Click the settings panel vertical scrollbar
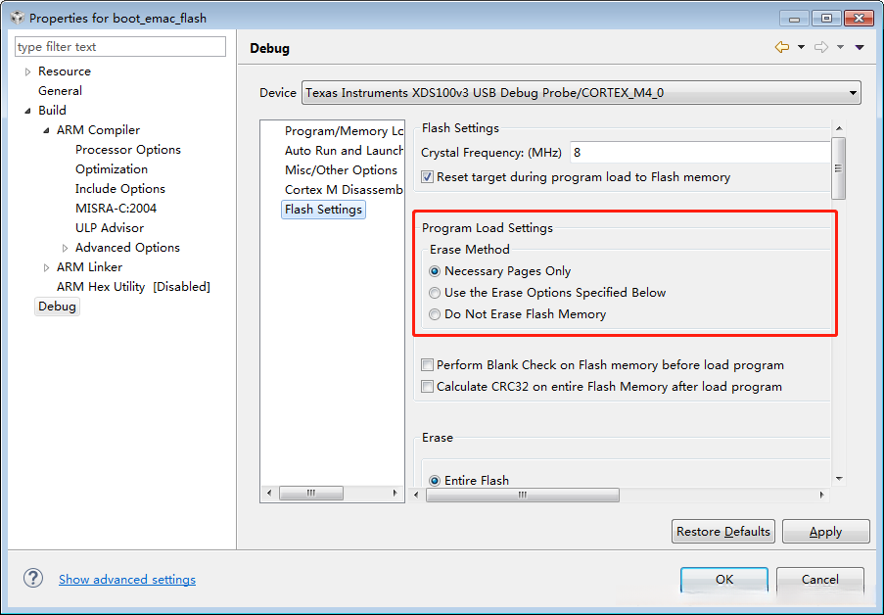The image size is (884, 615). tap(838, 294)
